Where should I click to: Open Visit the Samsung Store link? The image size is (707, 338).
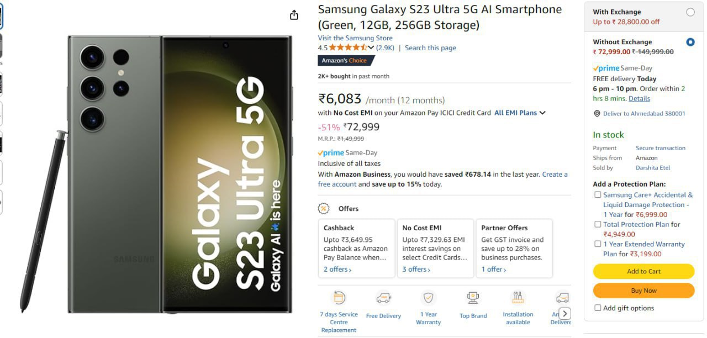coord(355,38)
